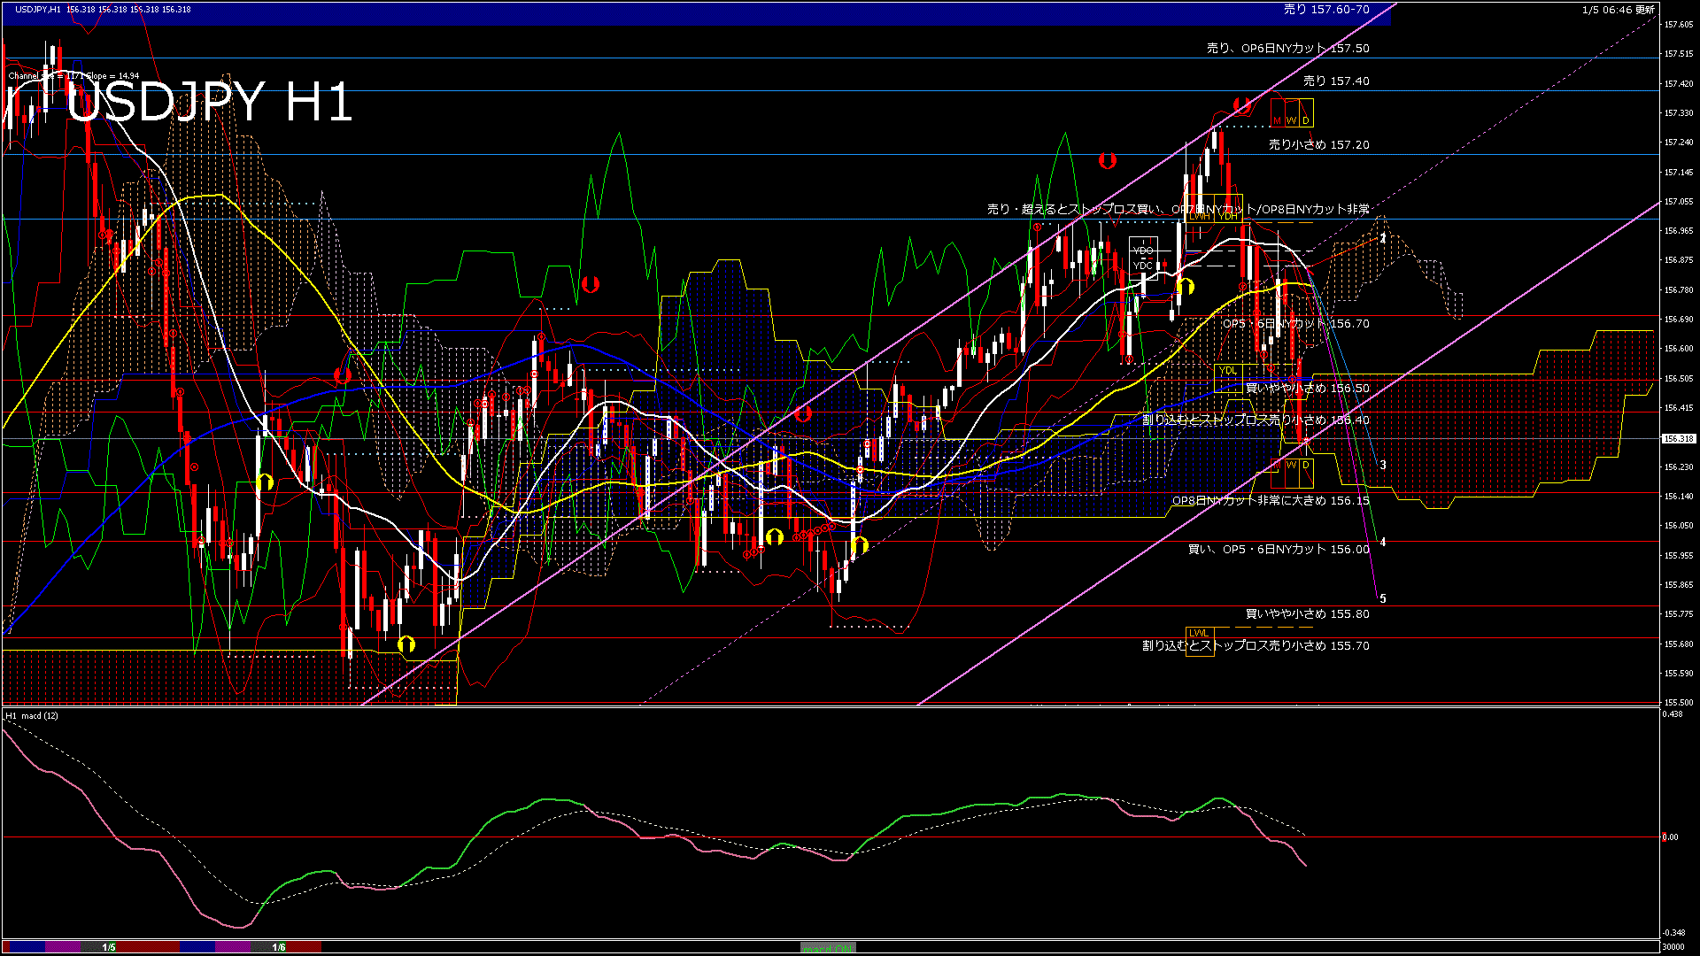Click yellow up-arrow signal beside YDC box
The height and width of the screenshot is (956, 1700).
[x=1186, y=286]
